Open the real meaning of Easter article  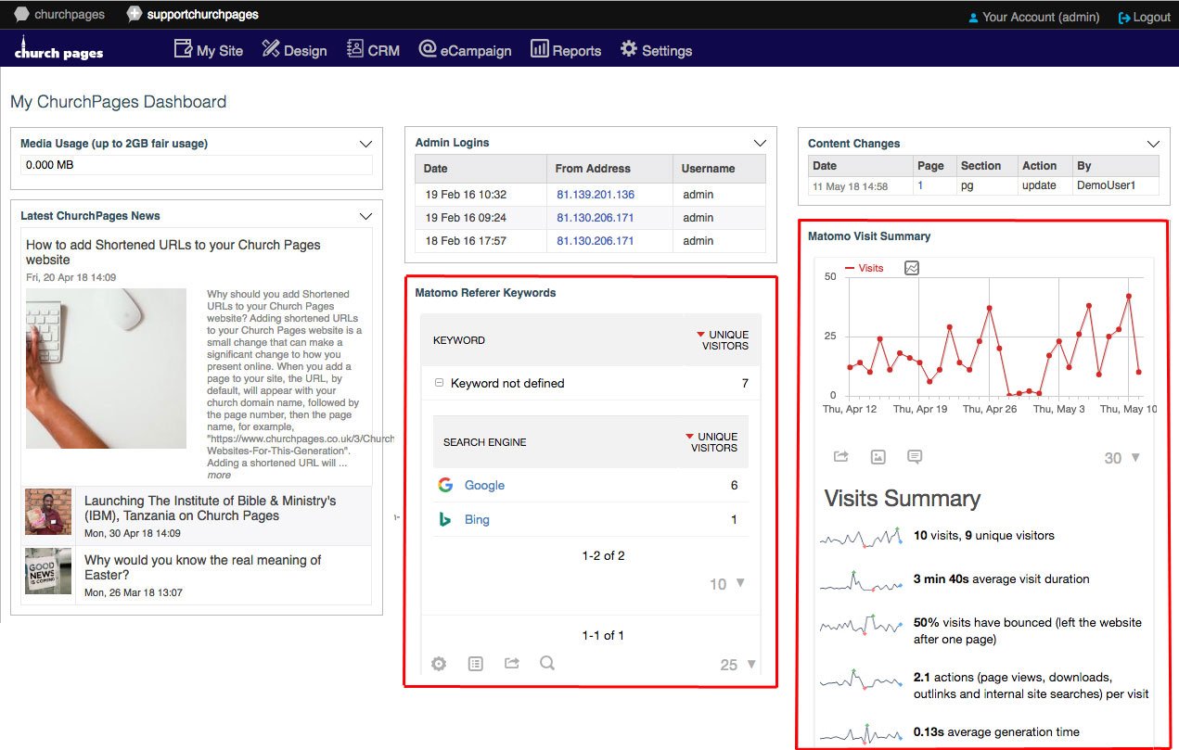[x=203, y=567]
